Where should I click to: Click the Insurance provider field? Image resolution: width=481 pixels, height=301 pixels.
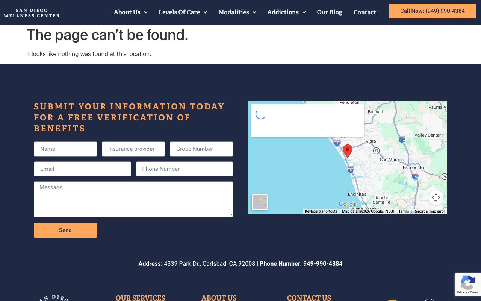coord(133,149)
